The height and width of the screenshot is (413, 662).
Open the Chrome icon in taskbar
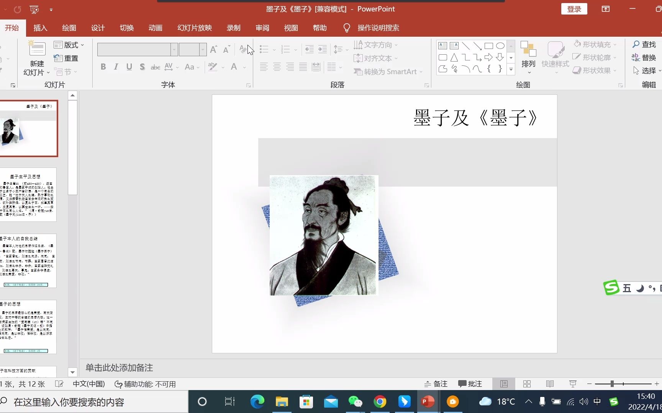click(380, 402)
